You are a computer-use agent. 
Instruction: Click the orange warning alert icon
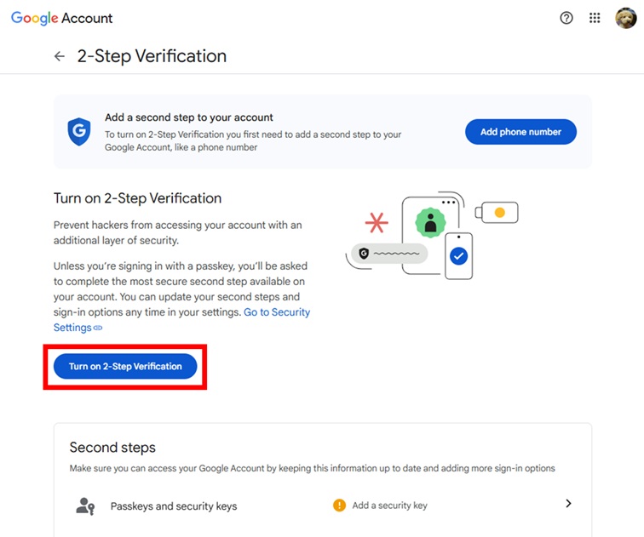[x=339, y=505]
